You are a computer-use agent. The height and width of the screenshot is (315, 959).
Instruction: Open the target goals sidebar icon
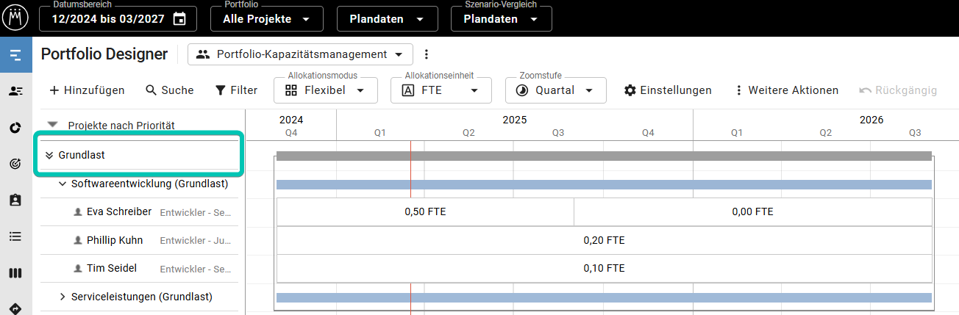(x=15, y=164)
